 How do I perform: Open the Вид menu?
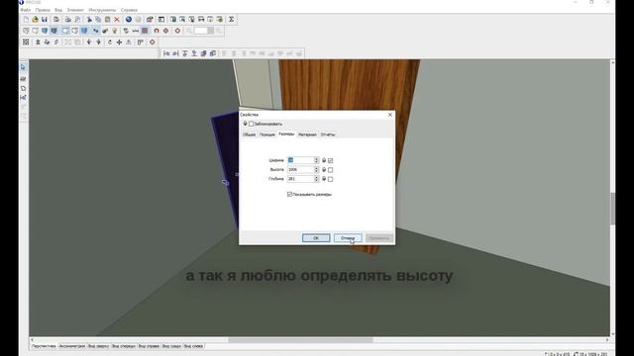click(x=58, y=10)
